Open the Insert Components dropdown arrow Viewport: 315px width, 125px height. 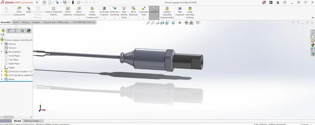tap(19, 18)
